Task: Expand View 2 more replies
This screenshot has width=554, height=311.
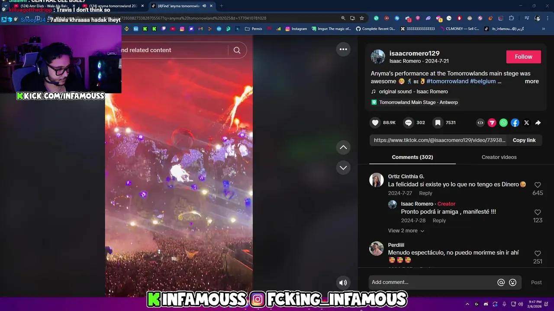Action: click(x=406, y=231)
